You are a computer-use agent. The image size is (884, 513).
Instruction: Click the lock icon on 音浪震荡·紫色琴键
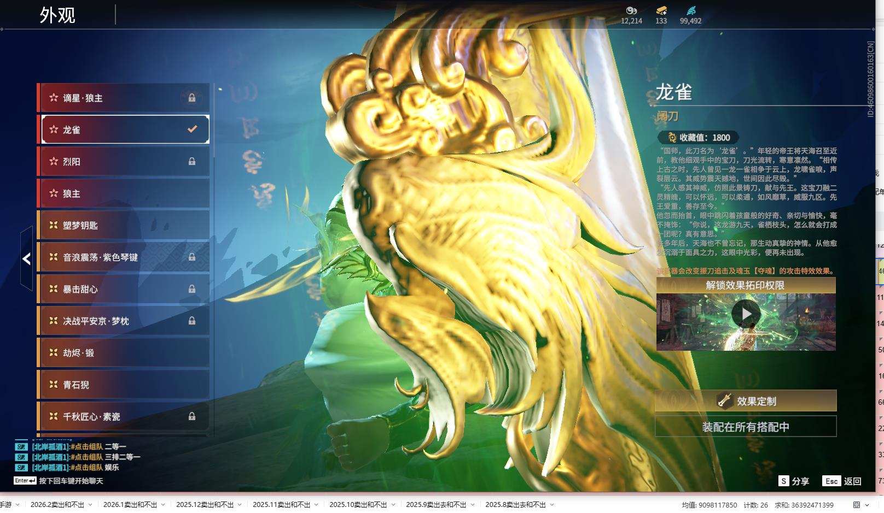192,257
